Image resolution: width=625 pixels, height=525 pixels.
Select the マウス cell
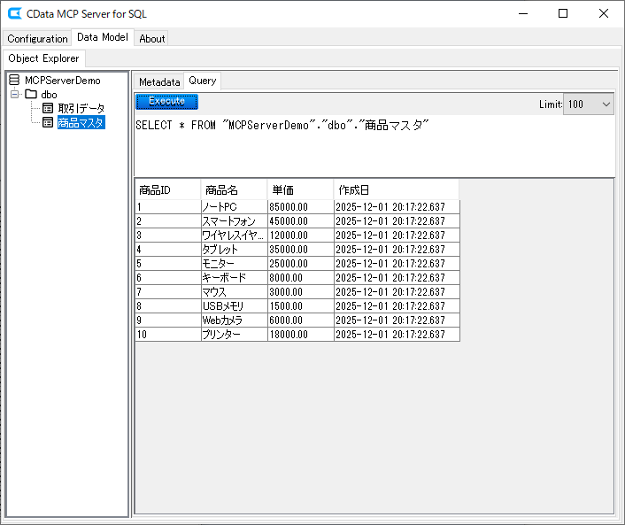coord(235,292)
